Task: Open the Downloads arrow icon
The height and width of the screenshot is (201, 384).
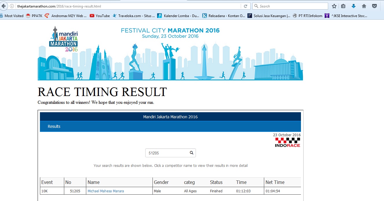Action: tap(353, 6)
